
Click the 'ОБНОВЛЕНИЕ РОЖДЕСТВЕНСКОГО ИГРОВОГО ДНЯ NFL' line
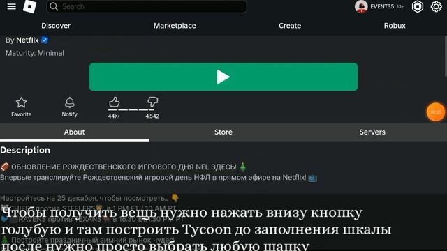(124, 167)
